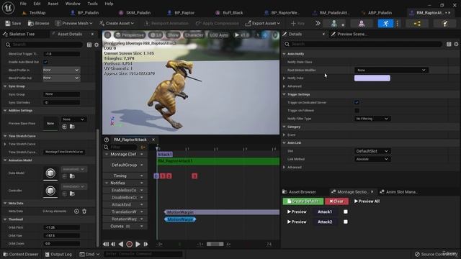The width and height of the screenshot is (461, 259).
Task: Open the Physics mode icon
Action: point(445,24)
